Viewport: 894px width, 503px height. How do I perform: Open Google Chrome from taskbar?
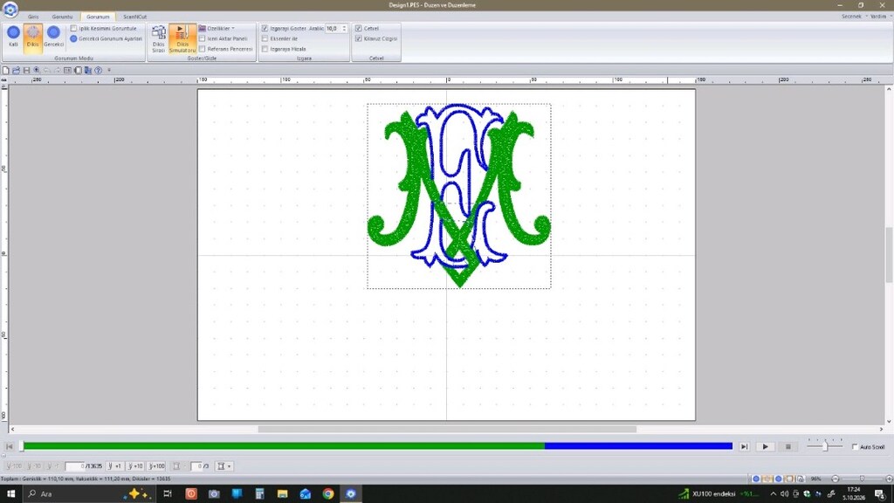(x=328, y=494)
